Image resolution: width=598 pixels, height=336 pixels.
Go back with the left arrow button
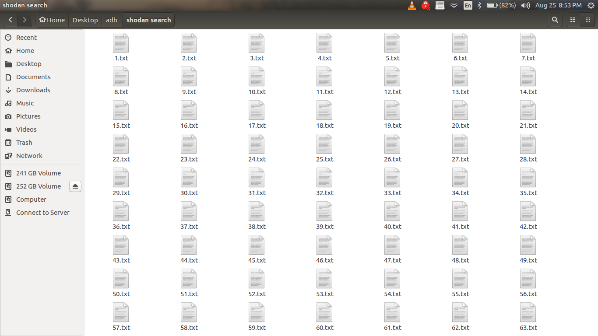coord(11,20)
